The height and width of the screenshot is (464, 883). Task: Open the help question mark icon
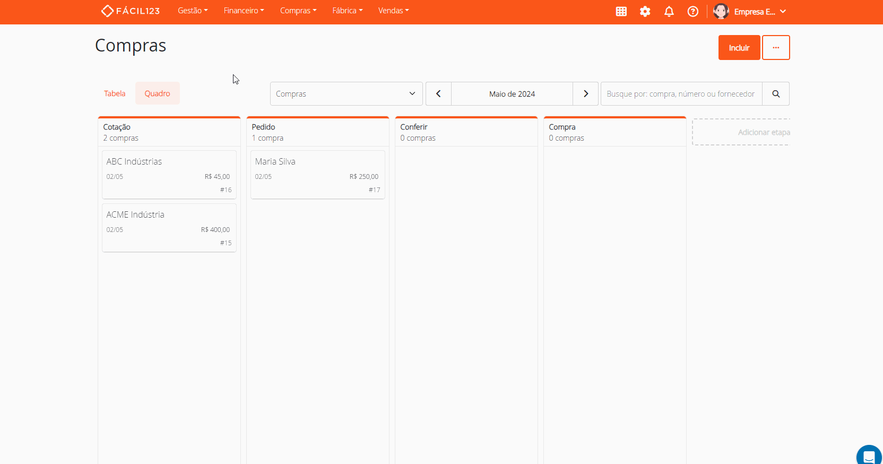coord(692,12)
